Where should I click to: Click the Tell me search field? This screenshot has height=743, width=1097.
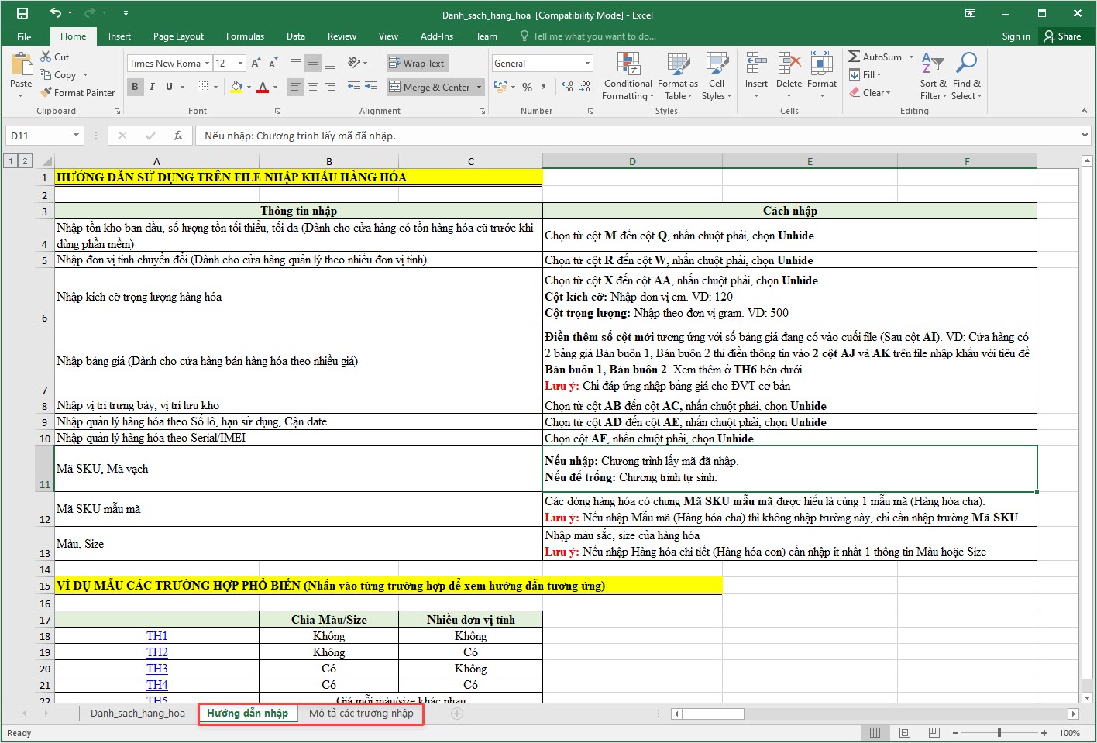(594, 36)
